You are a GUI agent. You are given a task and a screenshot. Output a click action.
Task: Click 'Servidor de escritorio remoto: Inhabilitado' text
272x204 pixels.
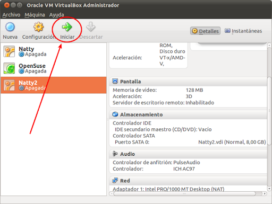[163, 103]
